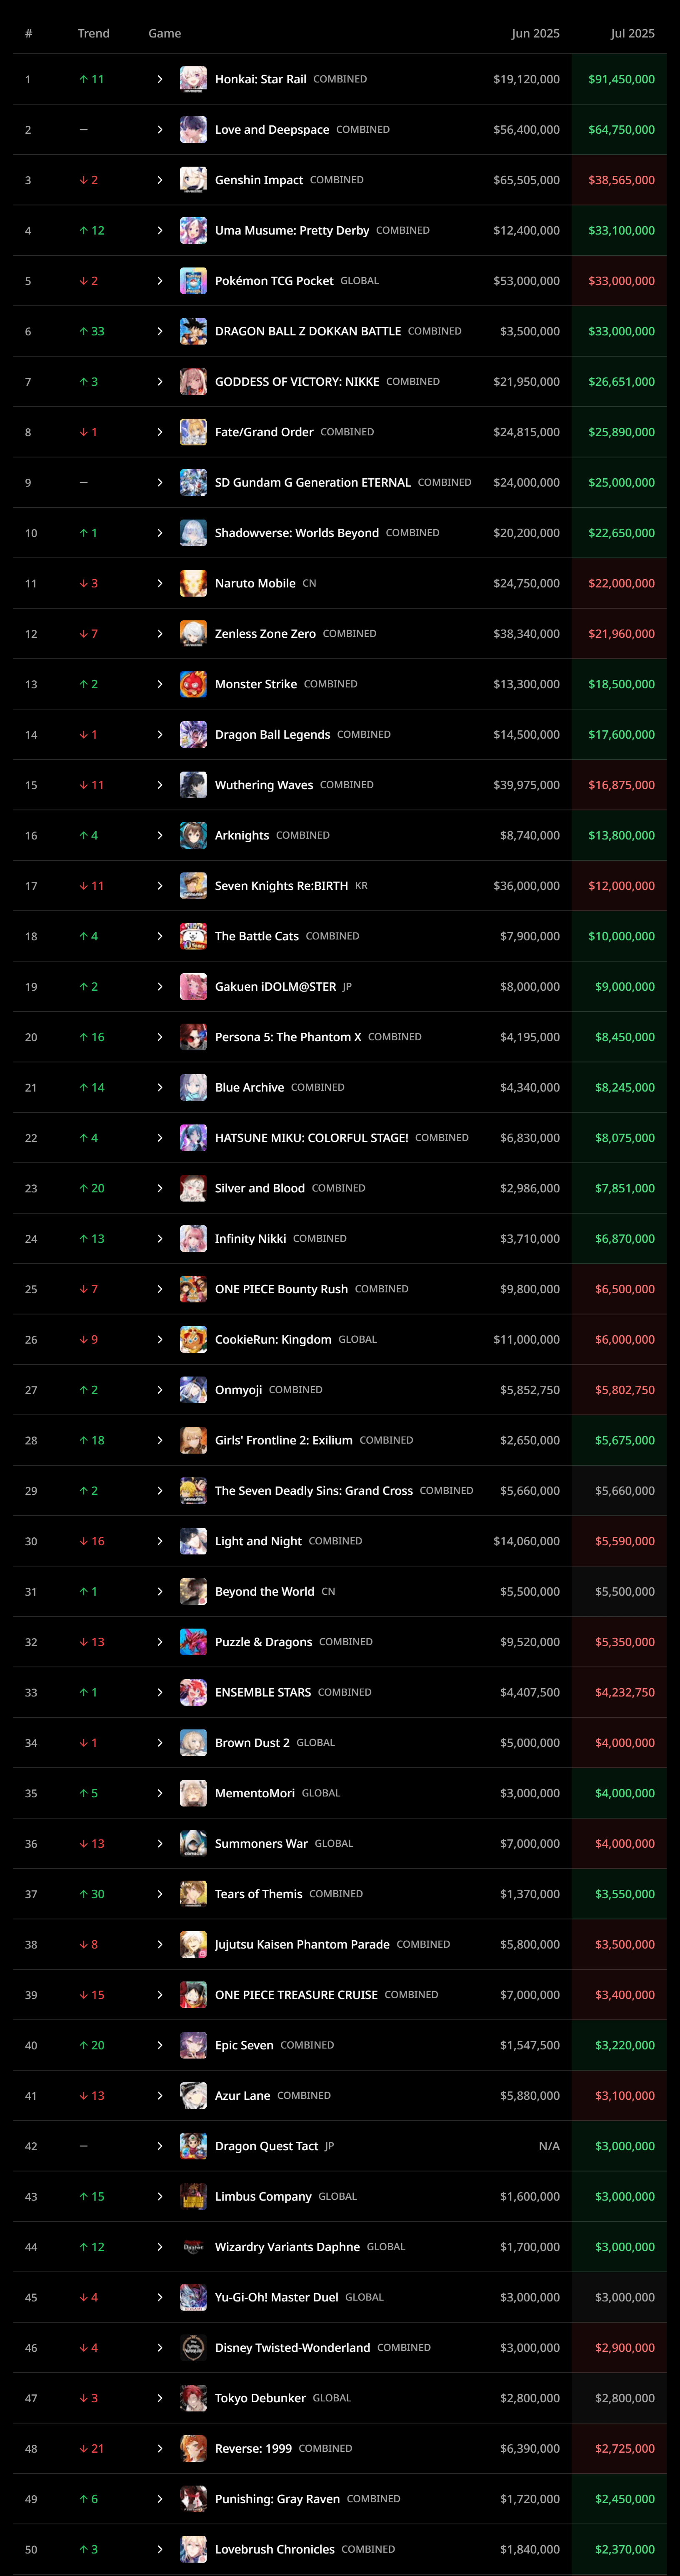Select The Battle Cats game icon
This screenshot has width=680, height=2576.
[x=193, y=936]
